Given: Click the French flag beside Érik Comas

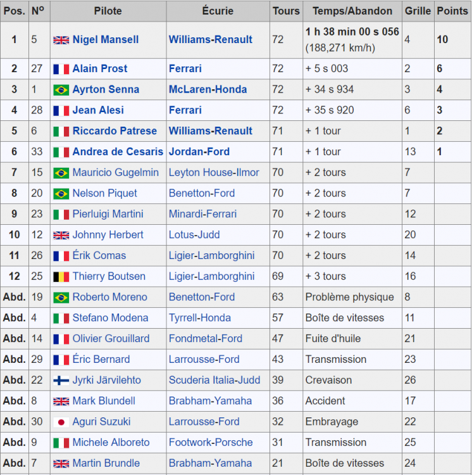Looking at the screenshot, I should click(x=61, y=256).
